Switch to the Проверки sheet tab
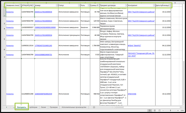 (x=54, y=107)
